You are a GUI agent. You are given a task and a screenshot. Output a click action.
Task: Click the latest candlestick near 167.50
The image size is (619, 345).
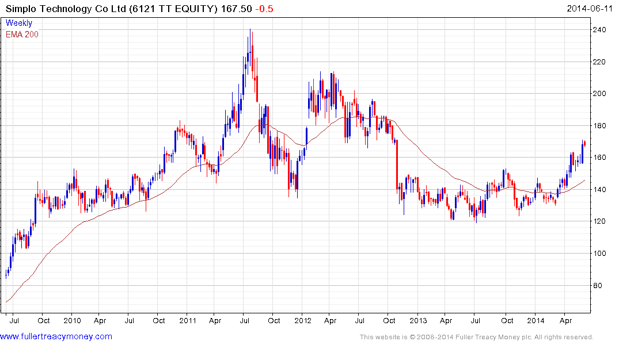584,144
